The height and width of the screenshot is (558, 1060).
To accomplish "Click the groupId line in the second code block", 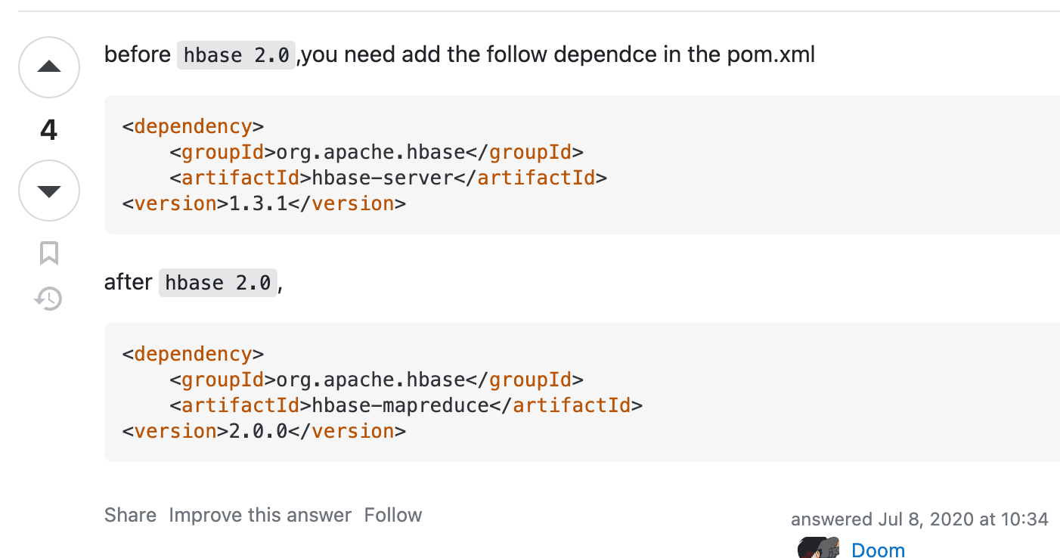I will pos(377,380).
